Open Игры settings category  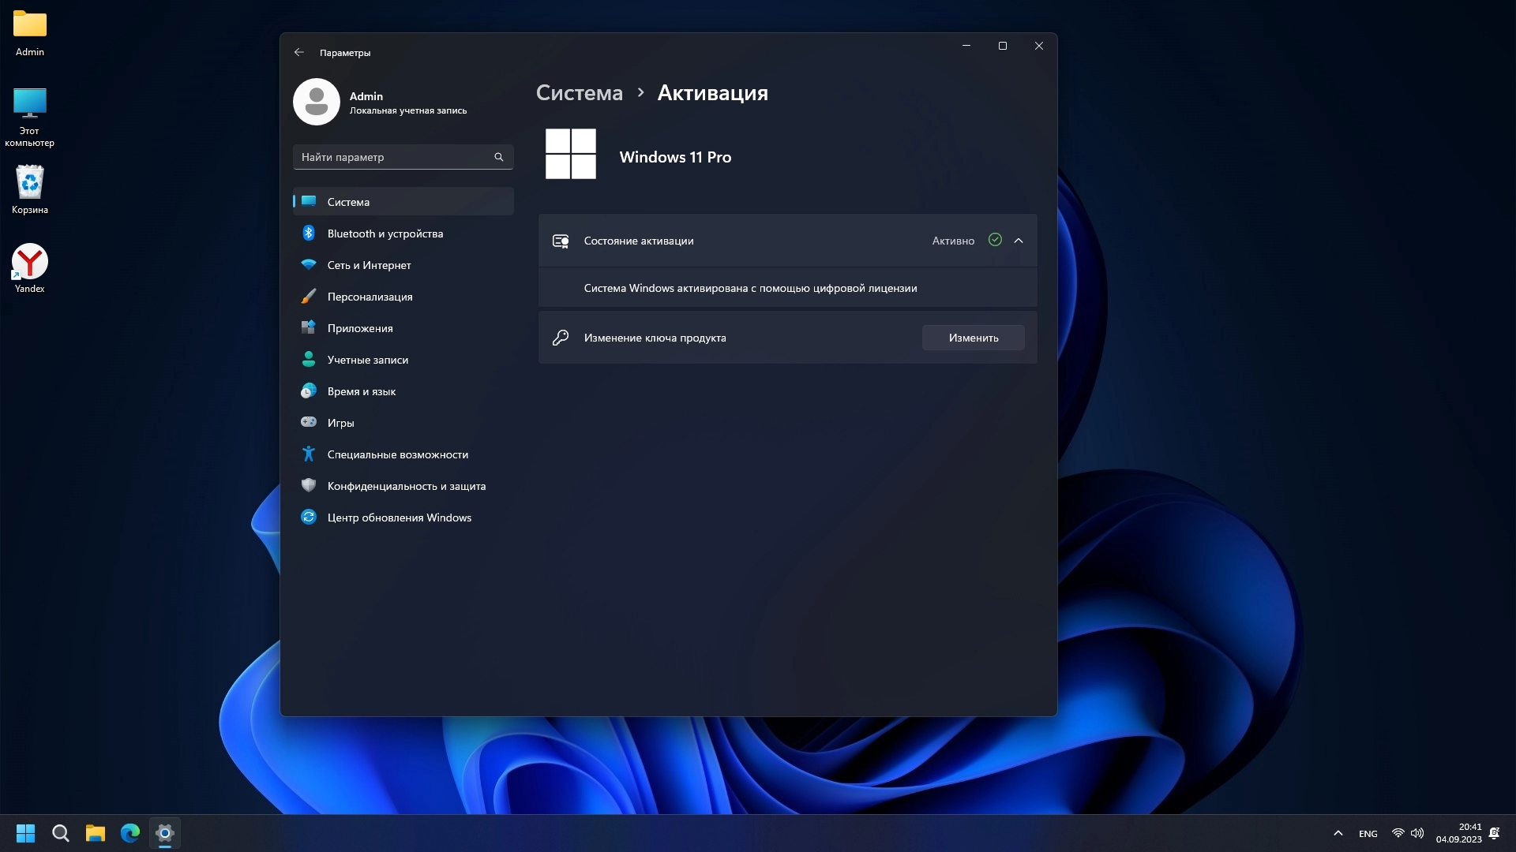click(x=340, y=423)
